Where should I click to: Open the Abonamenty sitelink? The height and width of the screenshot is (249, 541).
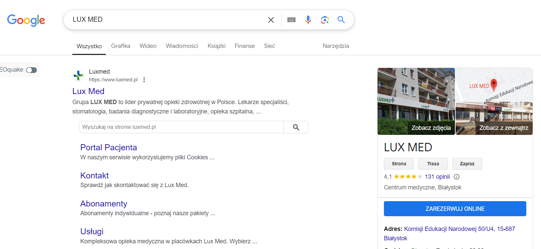click(104, 203)
